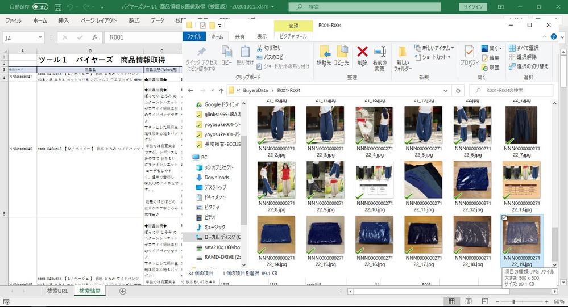Switch to Explorer Share (共有) tab
Screen dimensions: 568x307
click(x=240, y=36)
